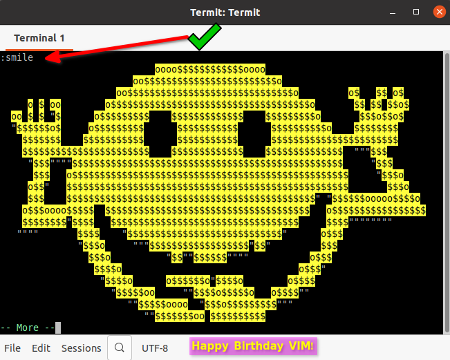The height and width of the screenshot is (360, 450).
Task: Close the Termit window
Action: [x=438, y=12]
